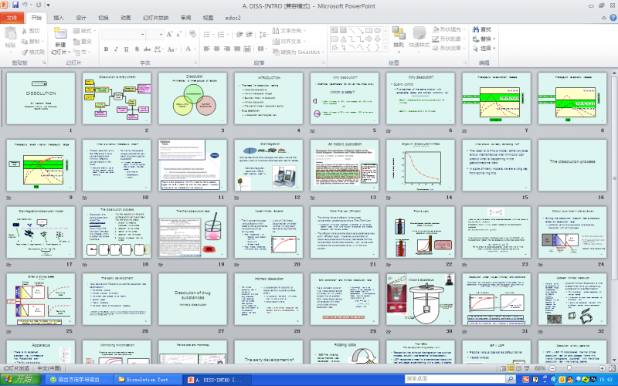Open the File tab
This screenshot has width=618, height=386.
(x=13, y=17)
